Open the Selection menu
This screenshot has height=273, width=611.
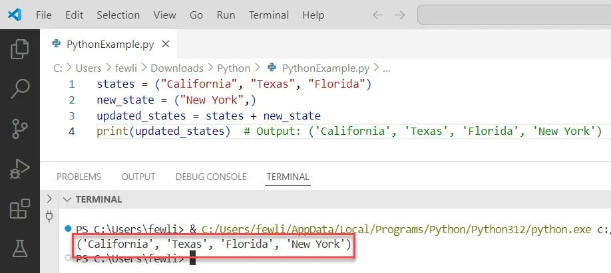pos(118,15)
